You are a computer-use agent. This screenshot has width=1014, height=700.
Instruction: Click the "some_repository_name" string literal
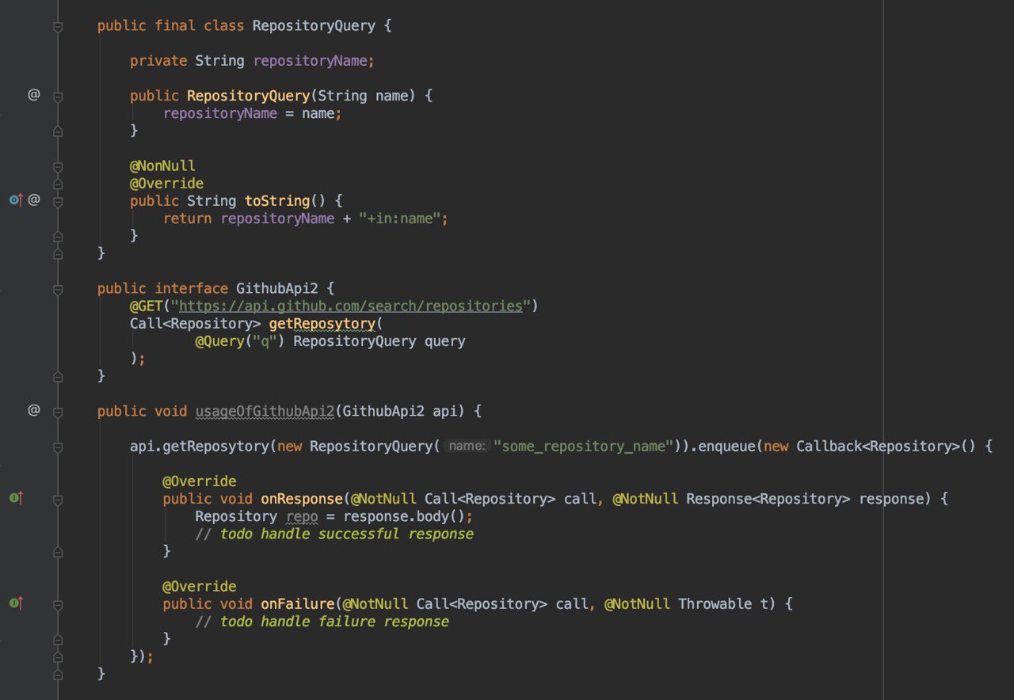point(584,446)
